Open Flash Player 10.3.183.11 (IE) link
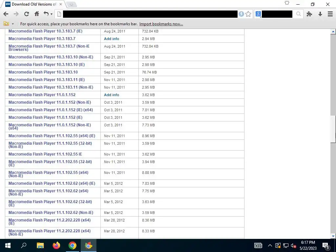Viewport: 336px width, 252px height. click(x=47, y=80)
